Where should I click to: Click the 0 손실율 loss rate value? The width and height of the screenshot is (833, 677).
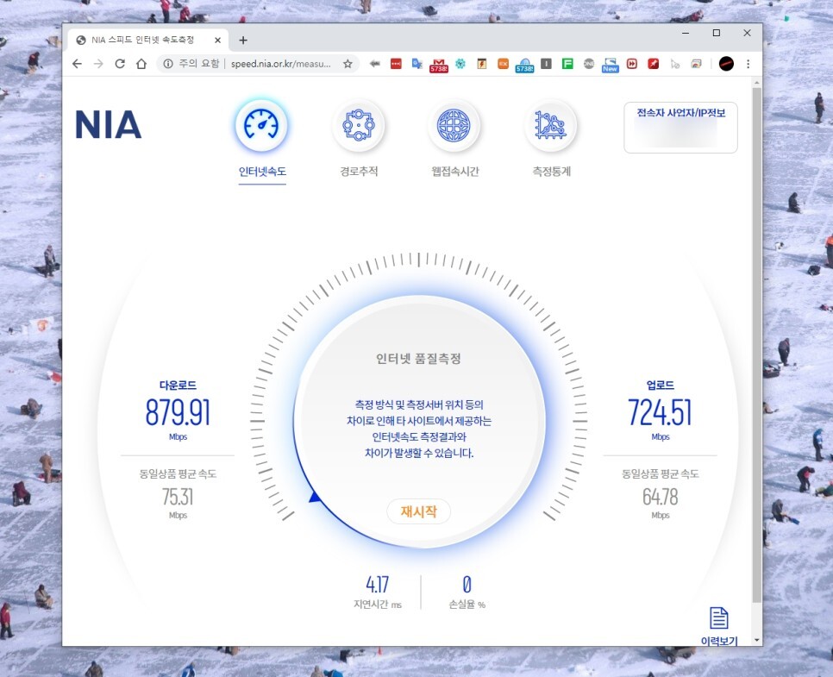click(467, 585)
